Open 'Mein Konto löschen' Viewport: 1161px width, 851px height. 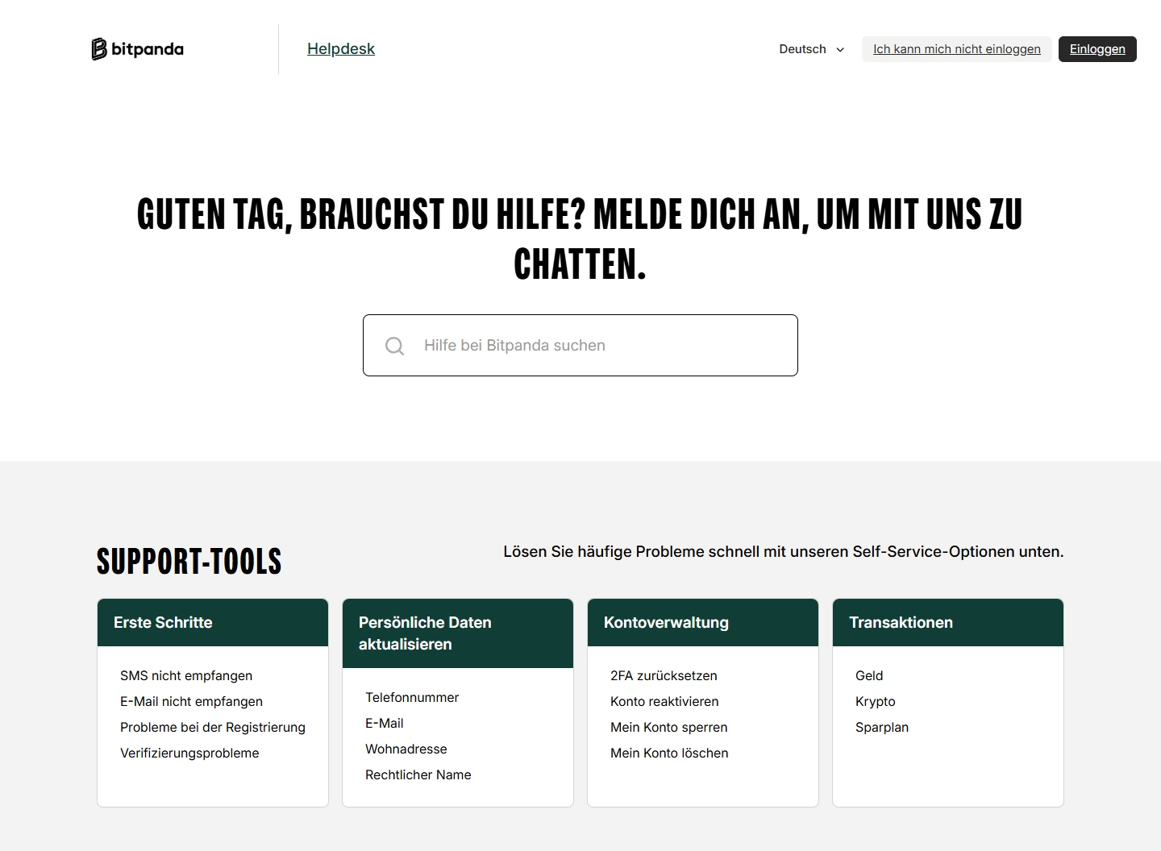[x=669, y=753]
